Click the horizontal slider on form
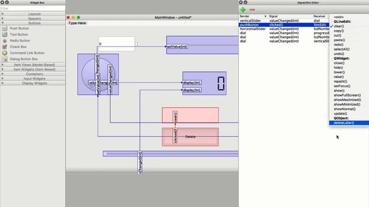369x207 pixels. [x=171, y=154]
